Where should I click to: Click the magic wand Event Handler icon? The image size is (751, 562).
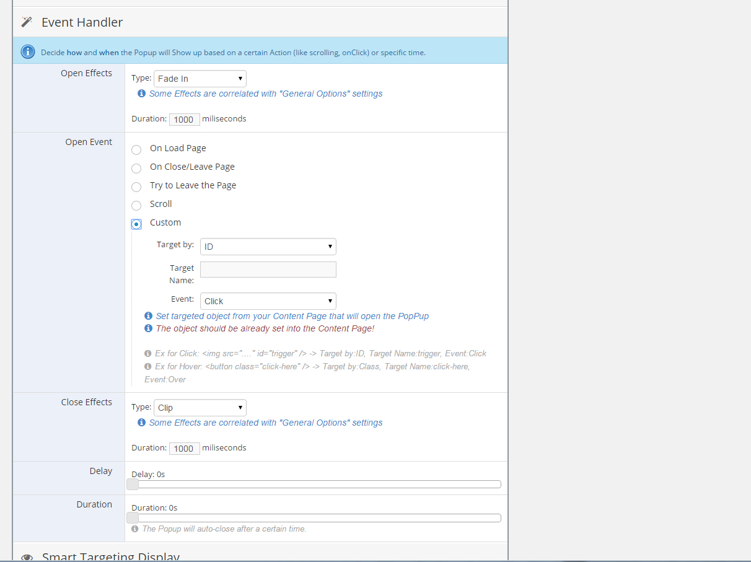point(27,22)
